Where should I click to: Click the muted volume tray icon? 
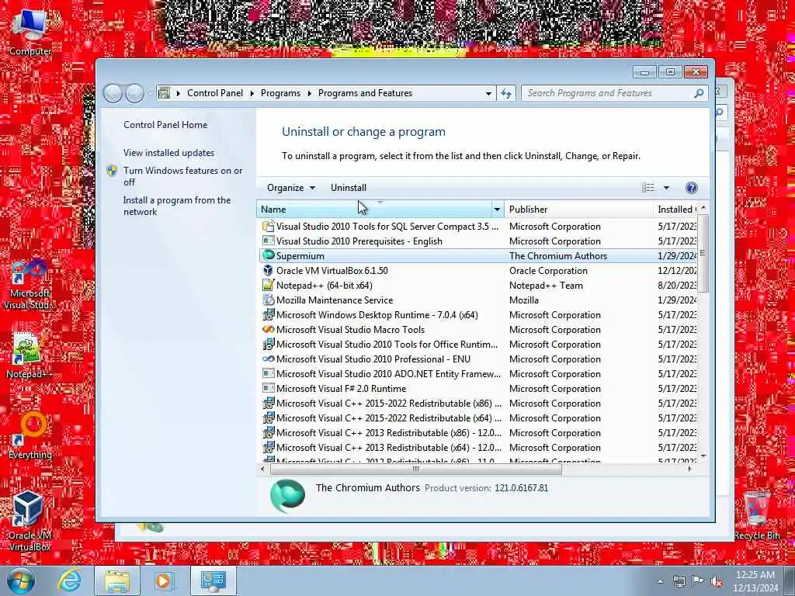pos(717,582)
